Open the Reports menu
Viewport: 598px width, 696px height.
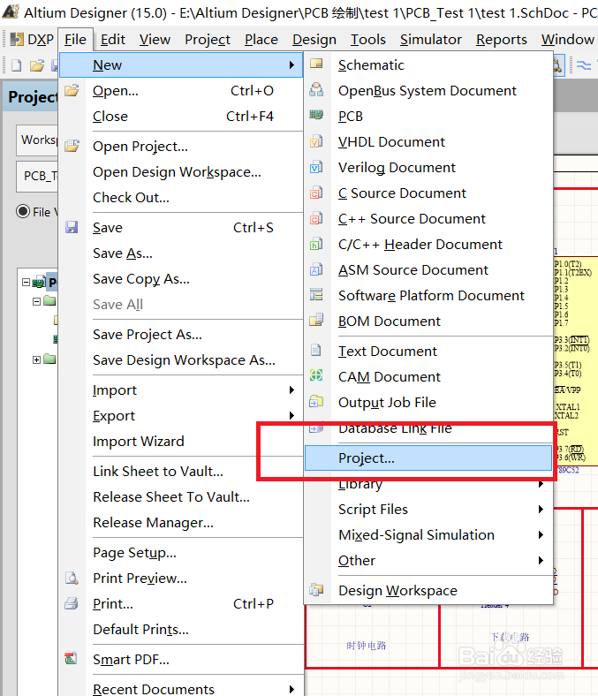[x=501, y=40]
